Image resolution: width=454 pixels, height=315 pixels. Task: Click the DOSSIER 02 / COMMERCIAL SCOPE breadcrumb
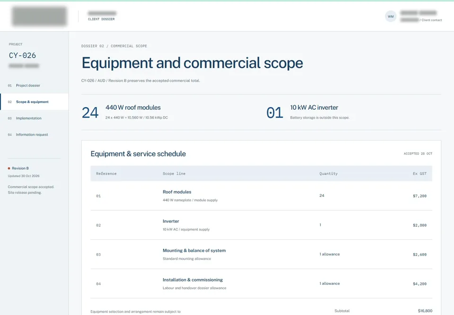click(114, 46)
